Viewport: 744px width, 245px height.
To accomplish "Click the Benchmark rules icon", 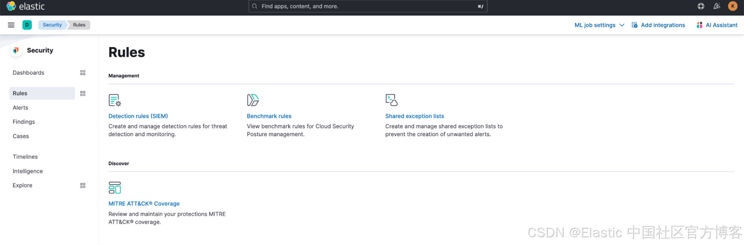I will 253,100.
